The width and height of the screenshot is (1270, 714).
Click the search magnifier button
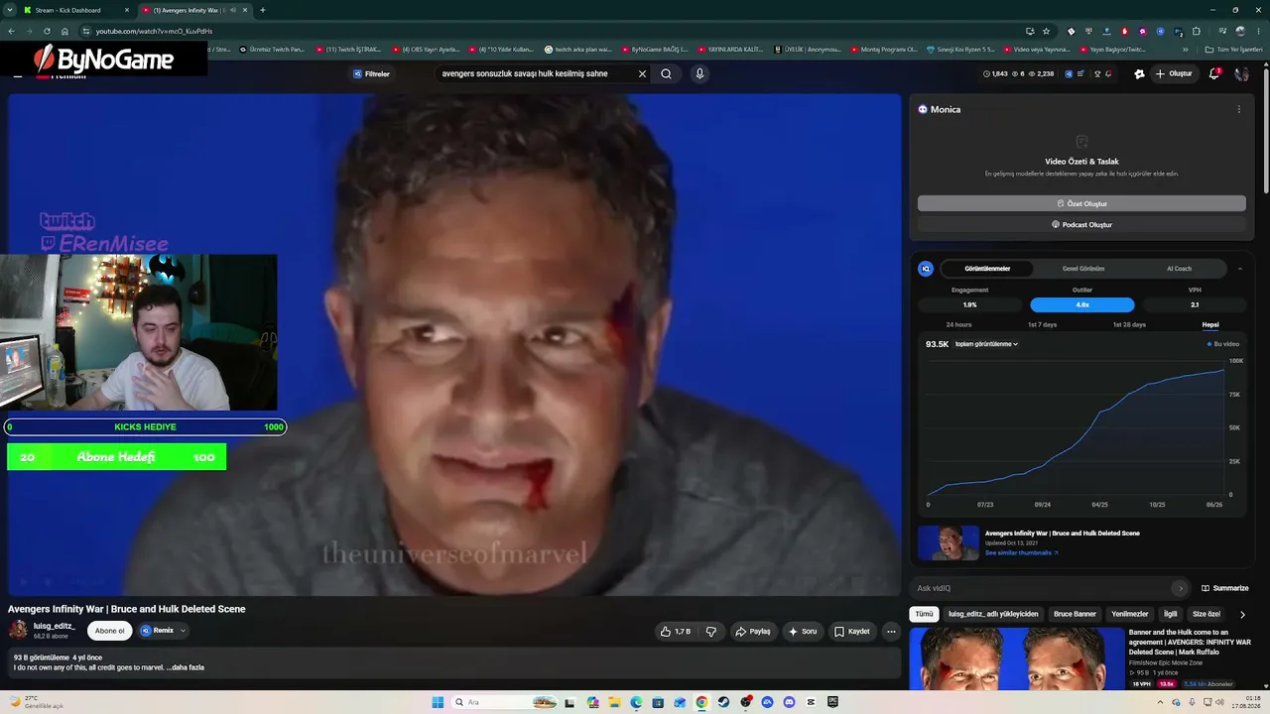tap(666, 73)
